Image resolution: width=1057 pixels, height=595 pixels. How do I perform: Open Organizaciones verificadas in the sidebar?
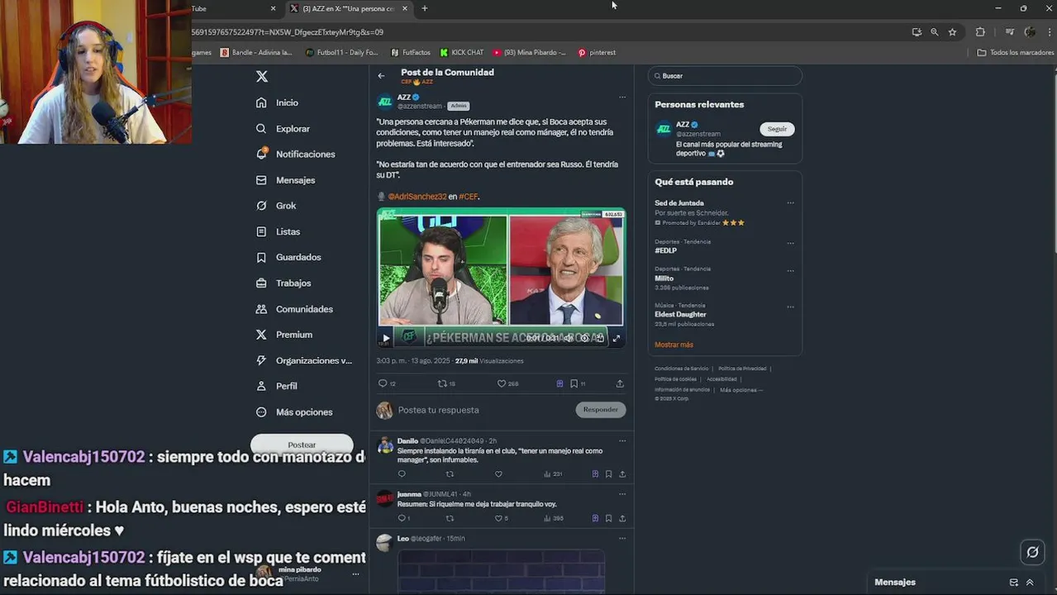pos(304,360)
